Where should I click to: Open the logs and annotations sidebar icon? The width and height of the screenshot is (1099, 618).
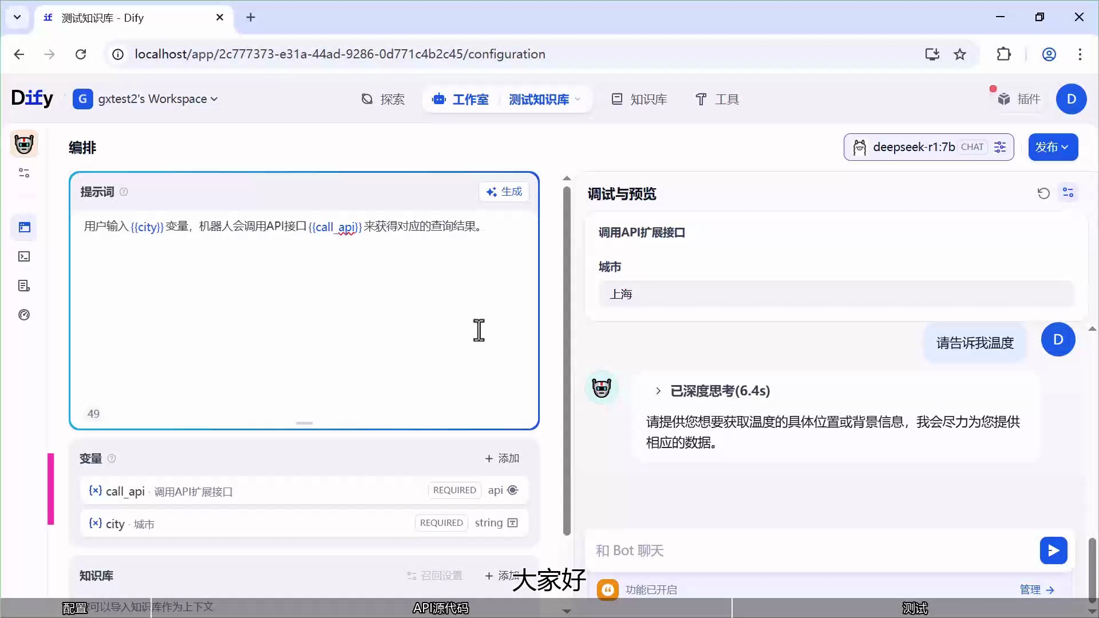pyautogui.click(x=24, y=286)
